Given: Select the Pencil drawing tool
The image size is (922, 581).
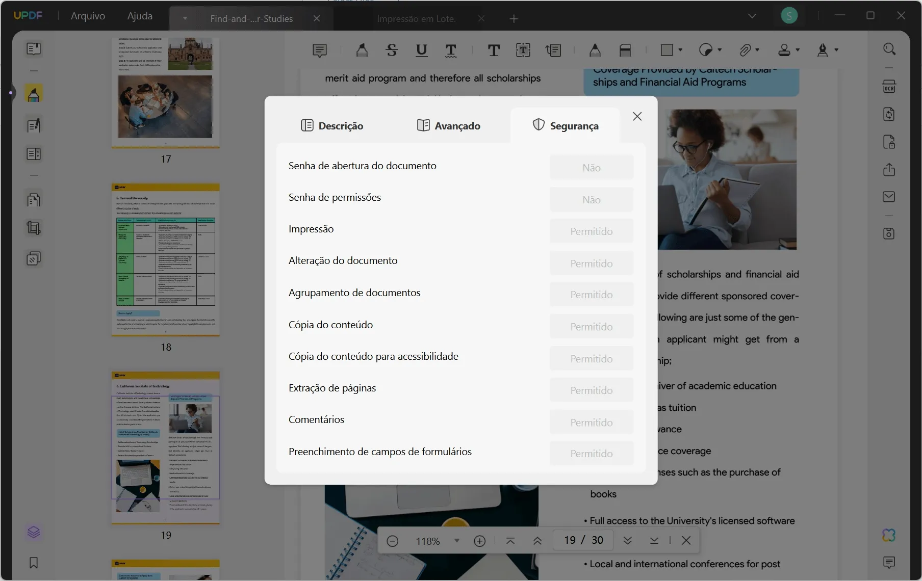Looking at the screenshot, I should pyautogui.click(x=596, y=50).
